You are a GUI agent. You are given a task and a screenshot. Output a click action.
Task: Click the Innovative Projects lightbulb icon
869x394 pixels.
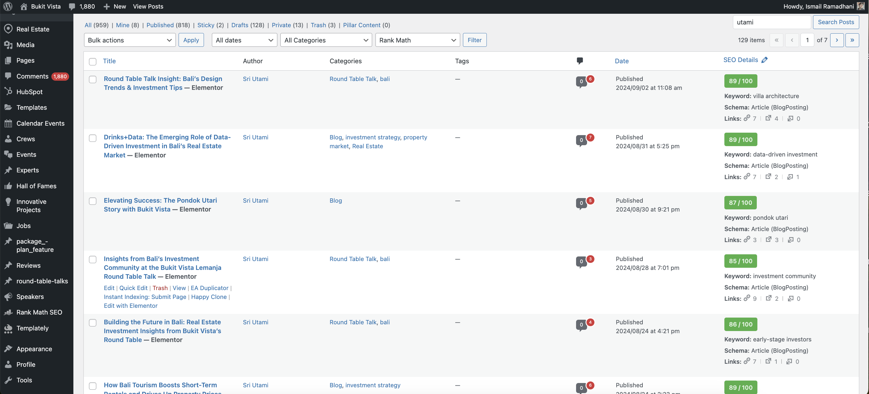click(x=9, y=202)
